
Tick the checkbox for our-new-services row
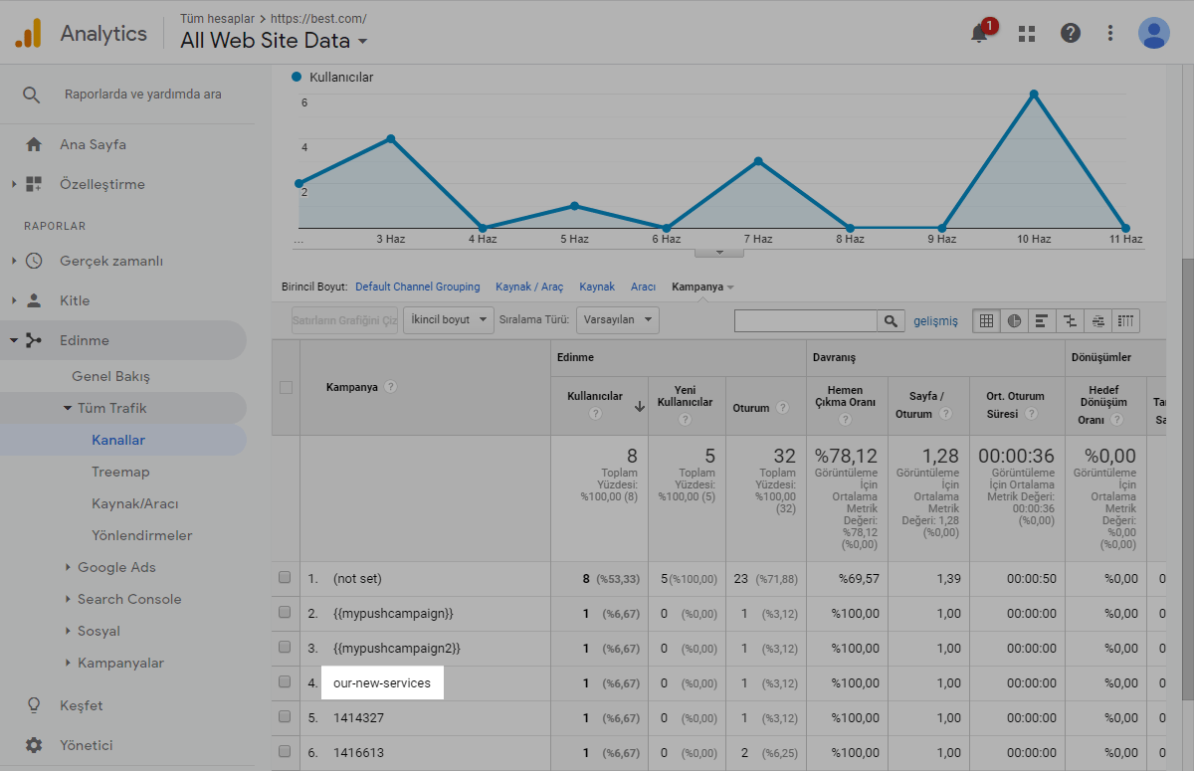[285, 682]
